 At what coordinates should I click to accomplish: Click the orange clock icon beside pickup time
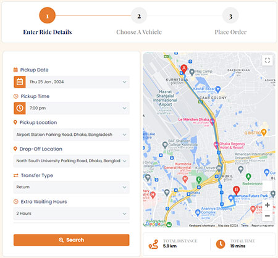coord(20,108)
